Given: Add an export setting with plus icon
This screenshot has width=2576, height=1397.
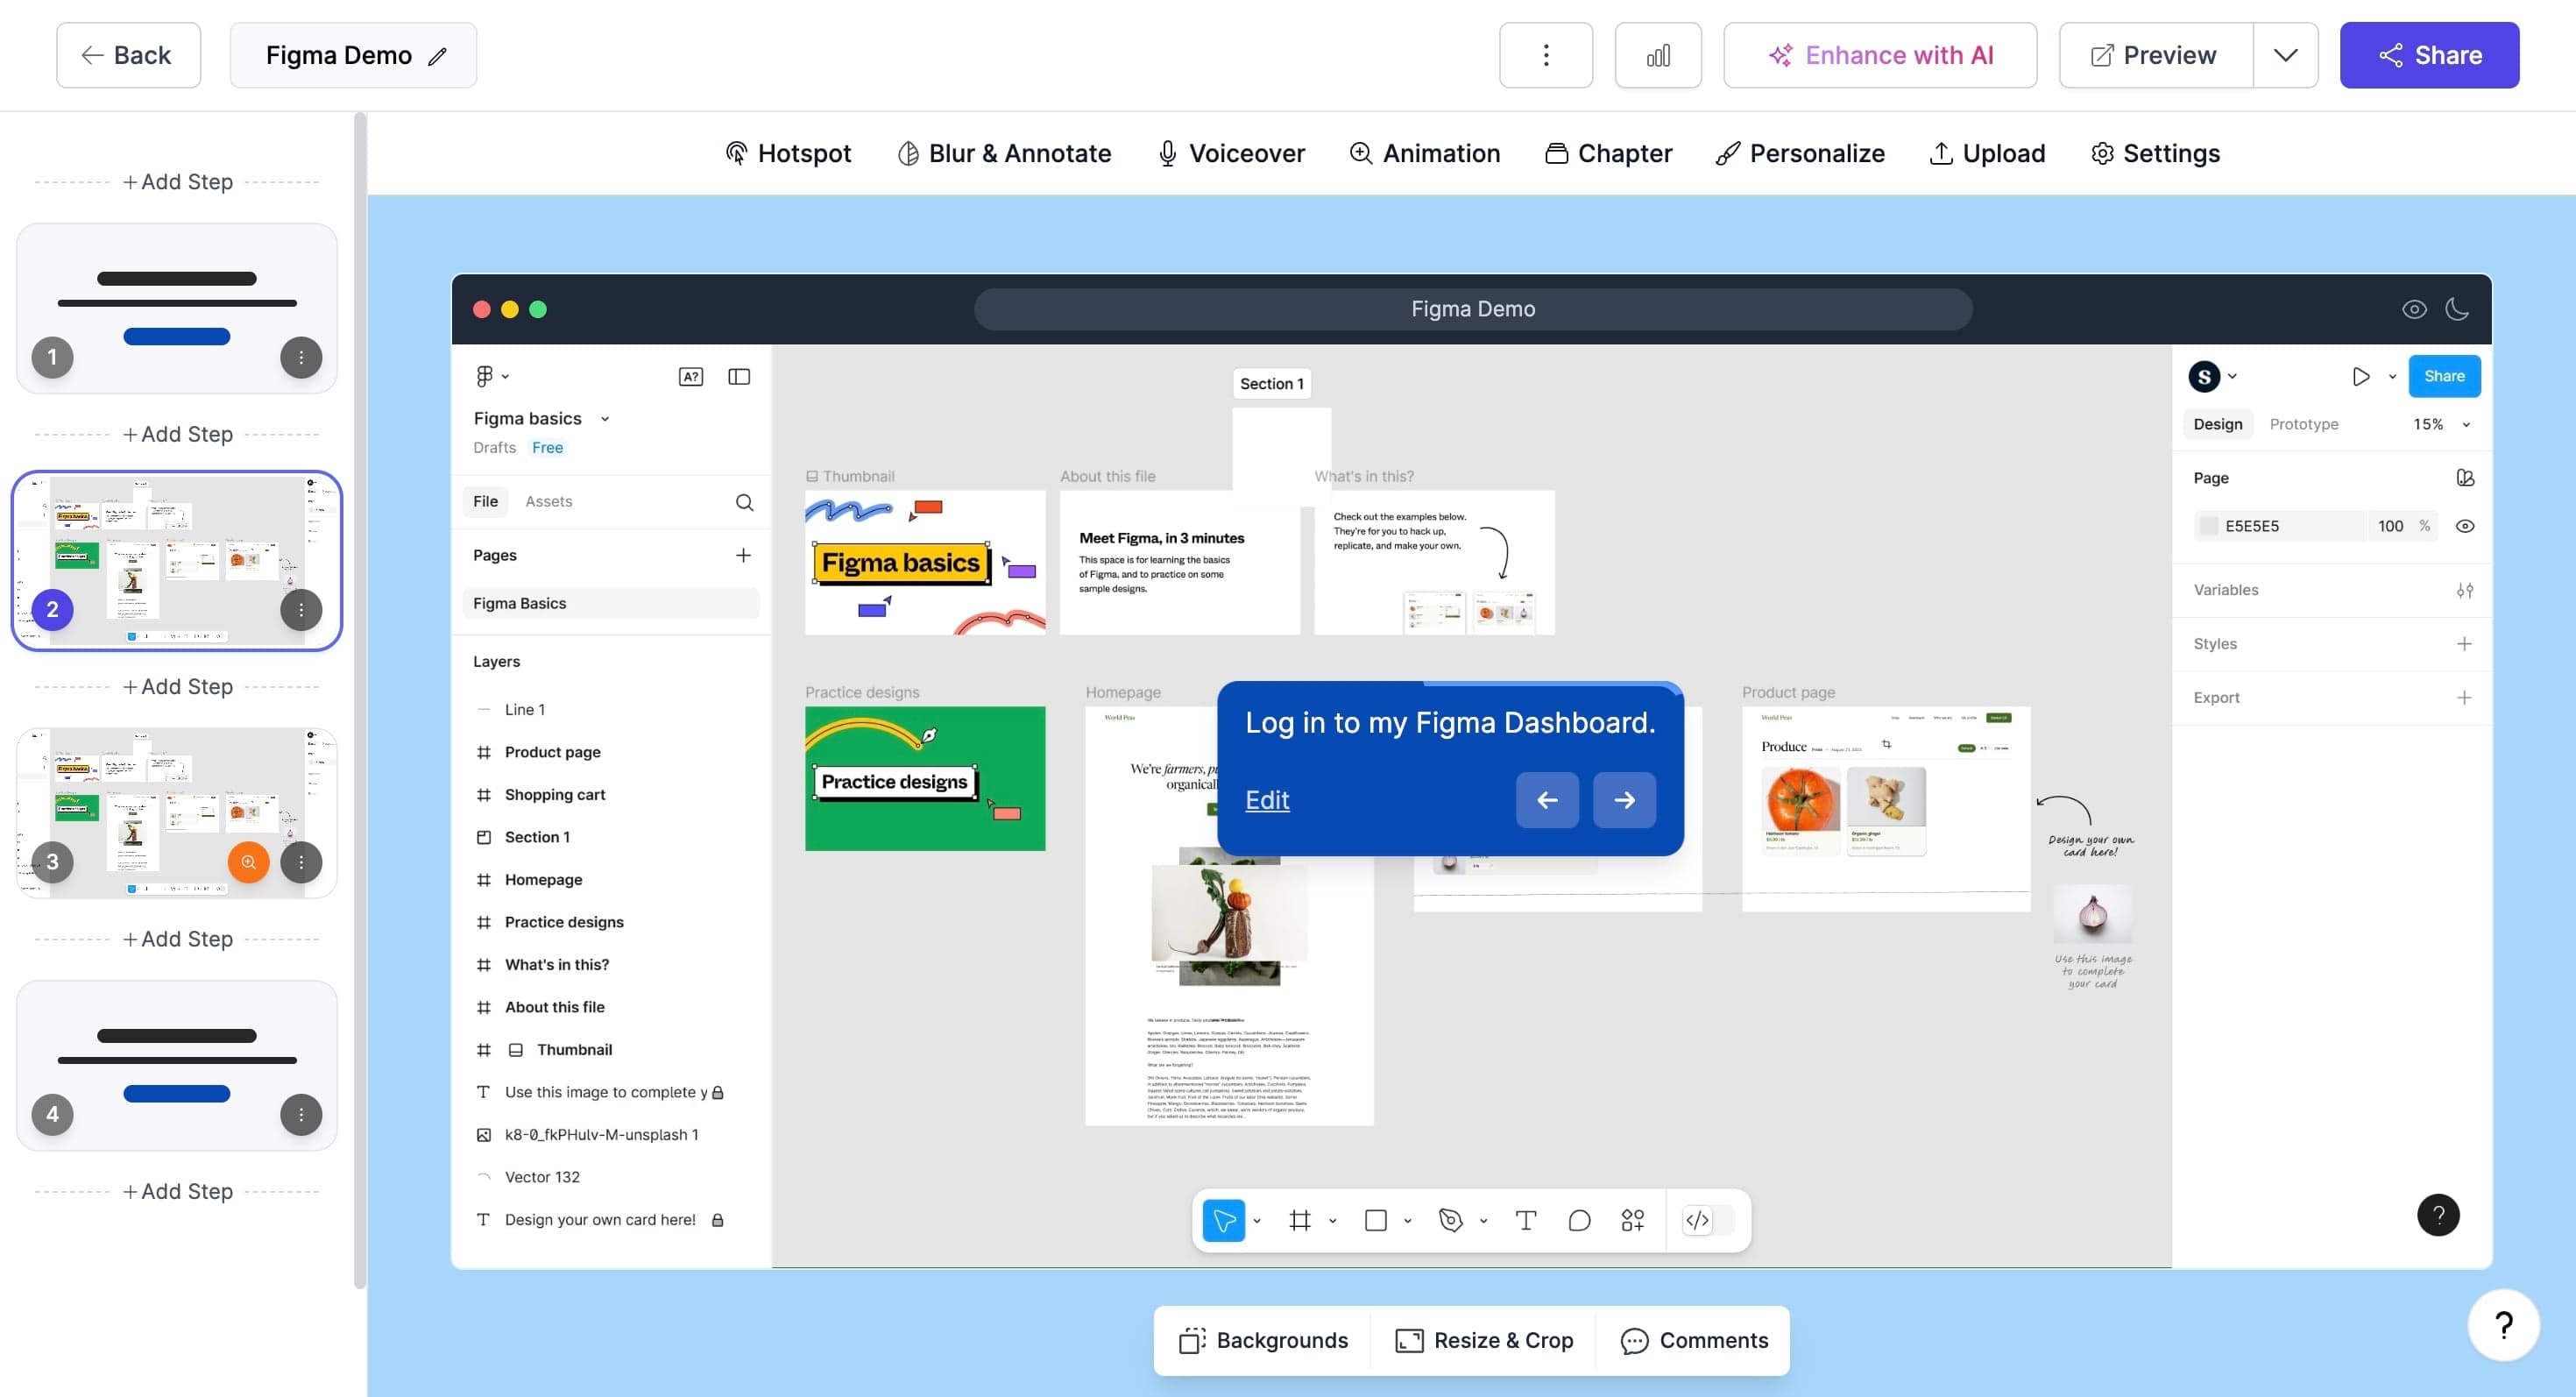Looking at the screenshot, I should click(x=2465, y=698).
